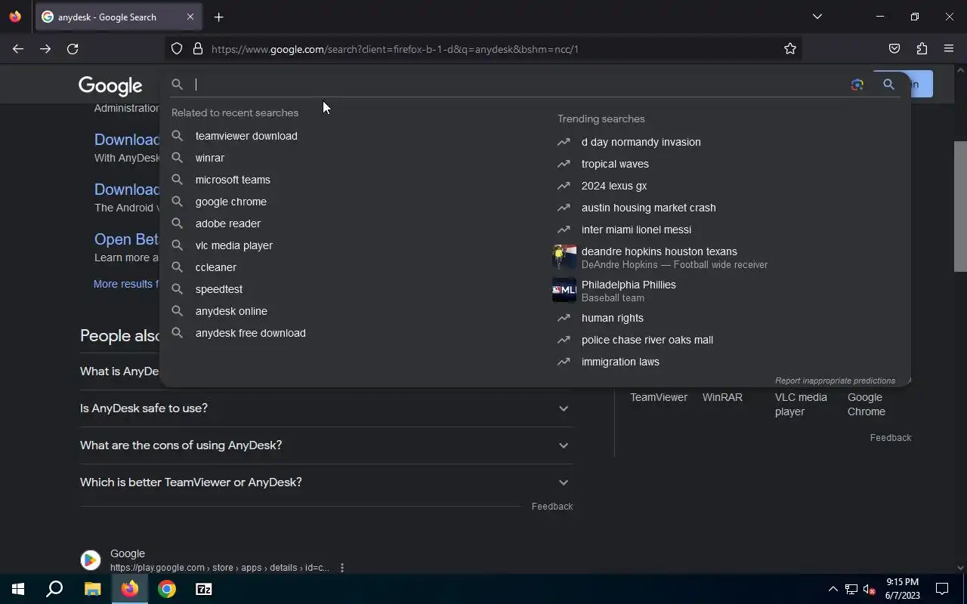Click the magnifier search submit button
This screenshot has width=967, height=604.
pos(888,85)
